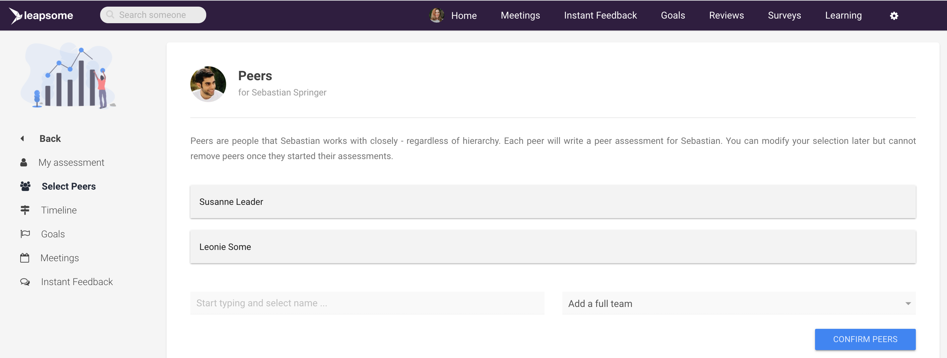This screenshot has height=358, width=947.
Task: Open Meetings in the sidebar
Action: [60, 258]
